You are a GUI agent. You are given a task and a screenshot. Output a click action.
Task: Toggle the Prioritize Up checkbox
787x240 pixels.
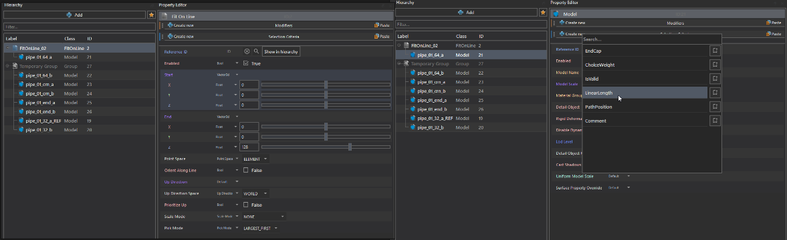pos(245,205)
